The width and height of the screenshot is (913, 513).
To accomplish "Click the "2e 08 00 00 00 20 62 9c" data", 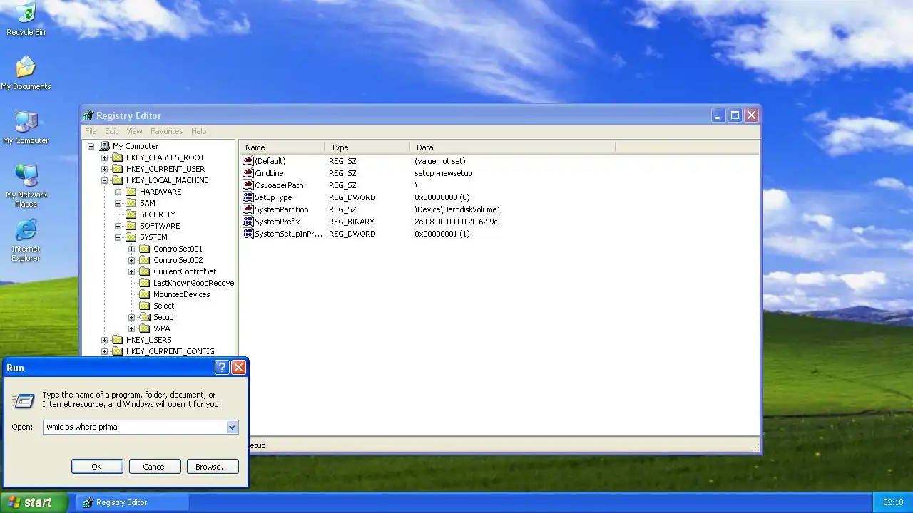I will [x=456, y=222].
